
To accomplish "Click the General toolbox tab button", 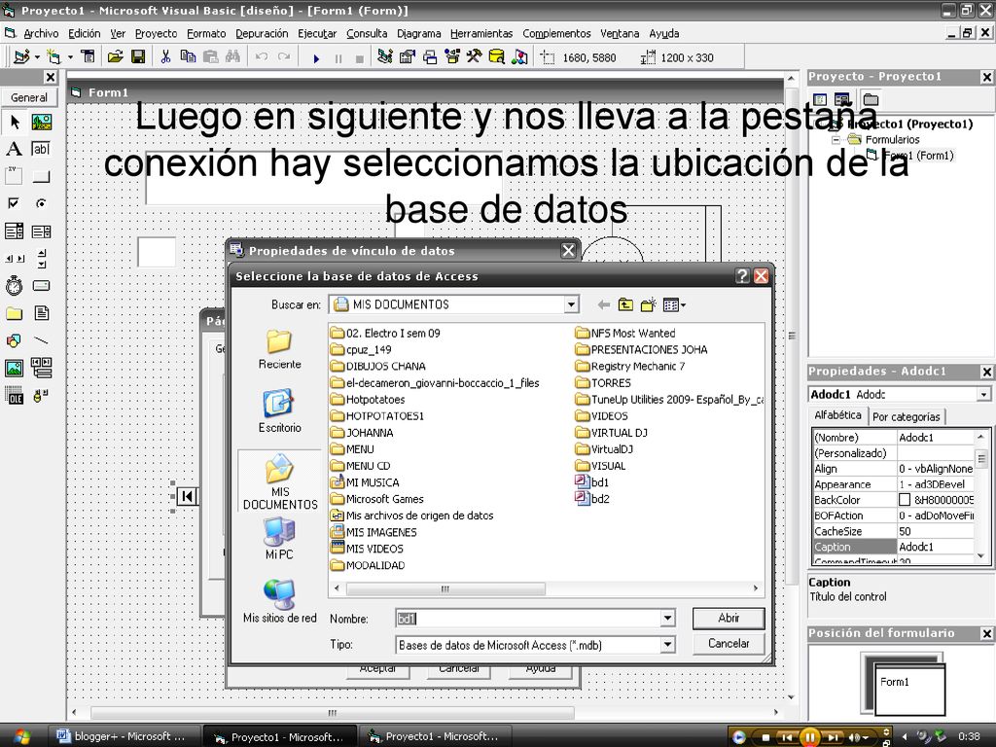I will click(28, 97).
